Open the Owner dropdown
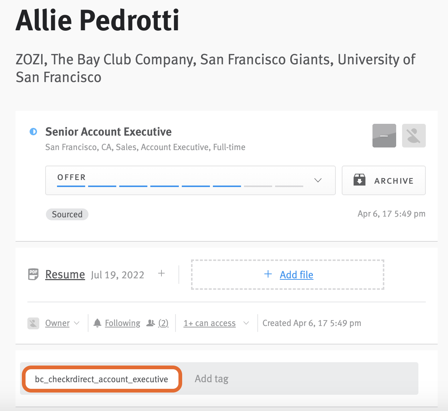The height and width of the screenshot is (411, 448). (62, 323)
